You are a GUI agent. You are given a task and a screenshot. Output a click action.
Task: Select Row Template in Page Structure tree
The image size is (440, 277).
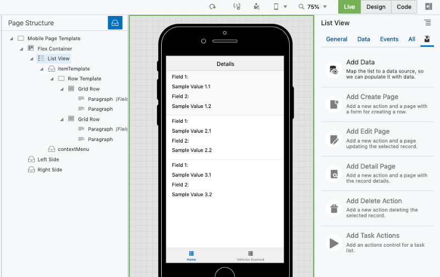84,79
